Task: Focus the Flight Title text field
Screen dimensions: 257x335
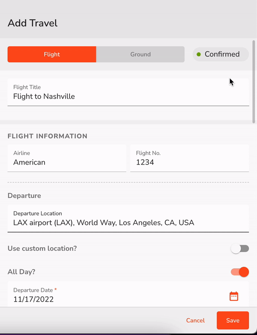Action: point(128,92)
